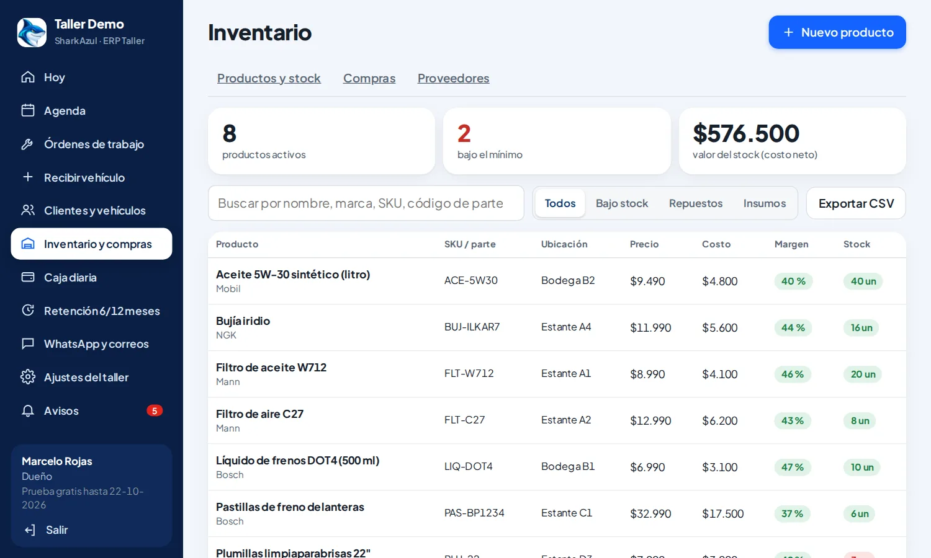The image size is (931, 558).
Task: Click the bajo el mínimo summary card
Action: coord(557,141)
